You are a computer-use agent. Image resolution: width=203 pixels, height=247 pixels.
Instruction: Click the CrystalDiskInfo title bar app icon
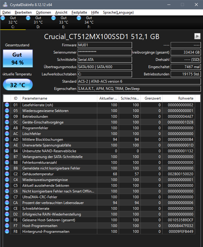tap(5, 5)
